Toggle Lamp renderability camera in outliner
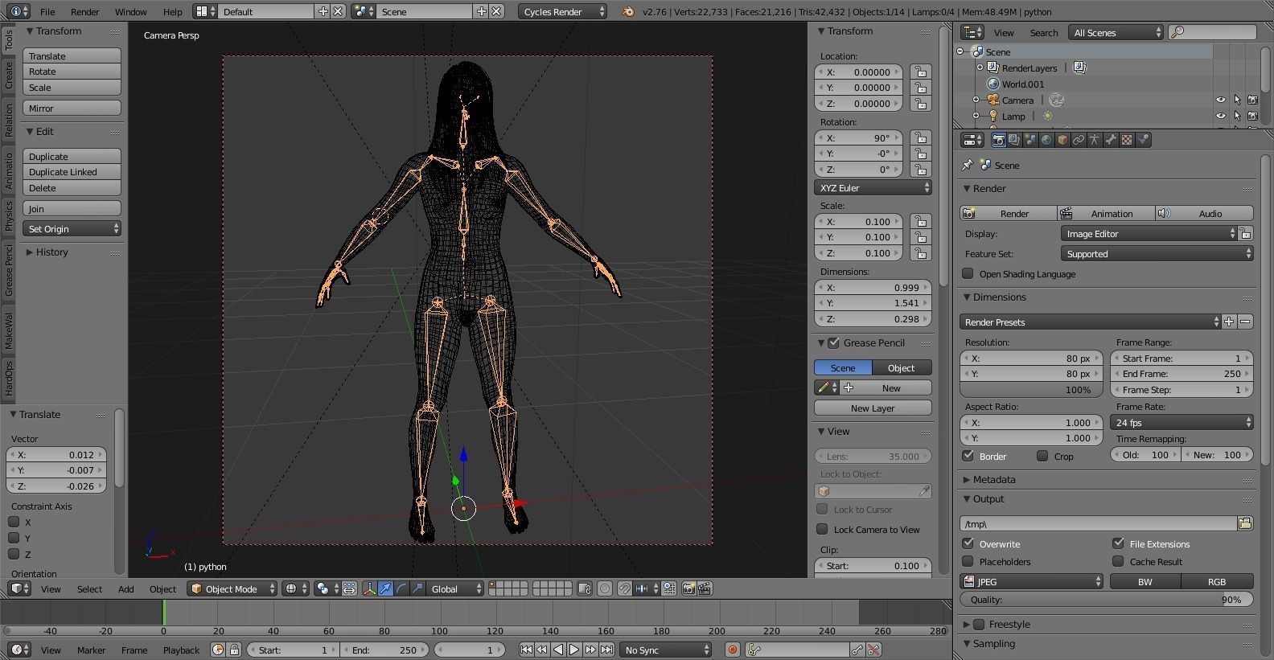 [x=1253, y=117]
